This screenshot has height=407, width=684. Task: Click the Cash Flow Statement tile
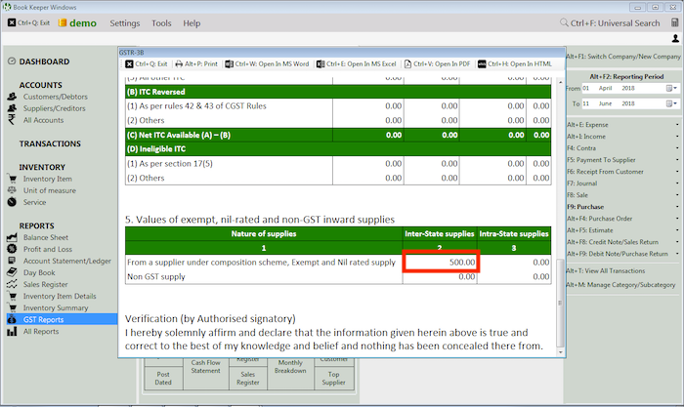point(205,367)
